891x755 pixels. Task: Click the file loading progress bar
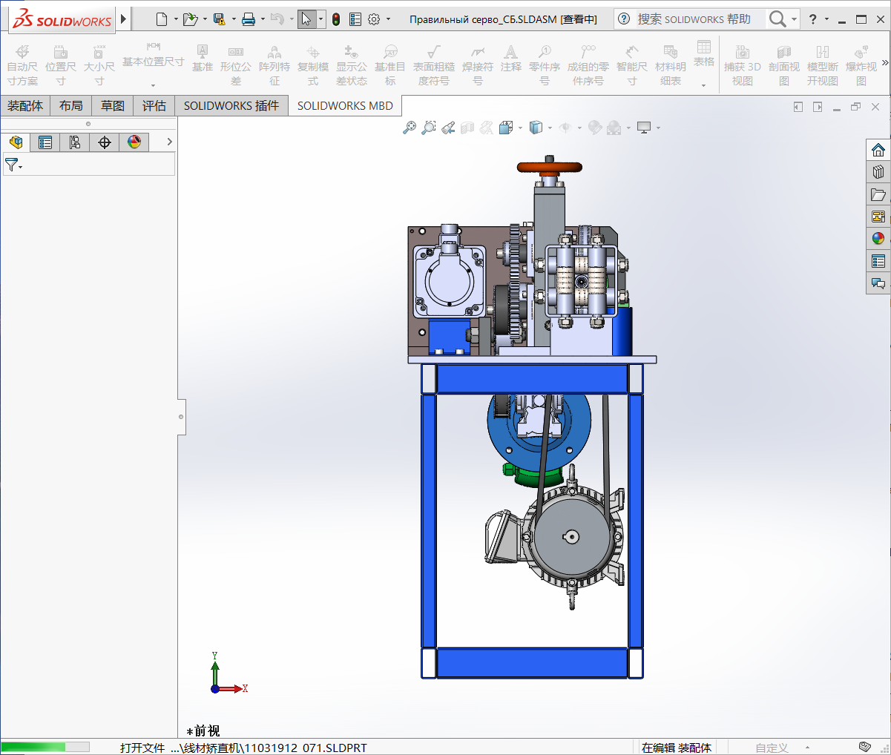[x=45, y=747]
